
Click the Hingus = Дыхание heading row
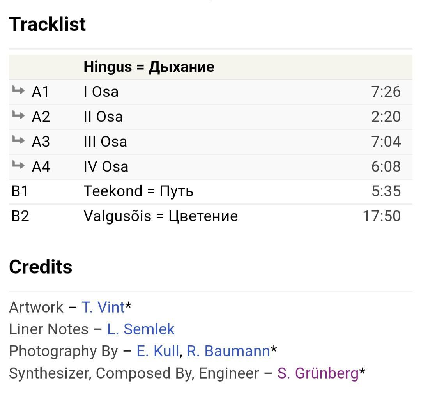[149, 67]
